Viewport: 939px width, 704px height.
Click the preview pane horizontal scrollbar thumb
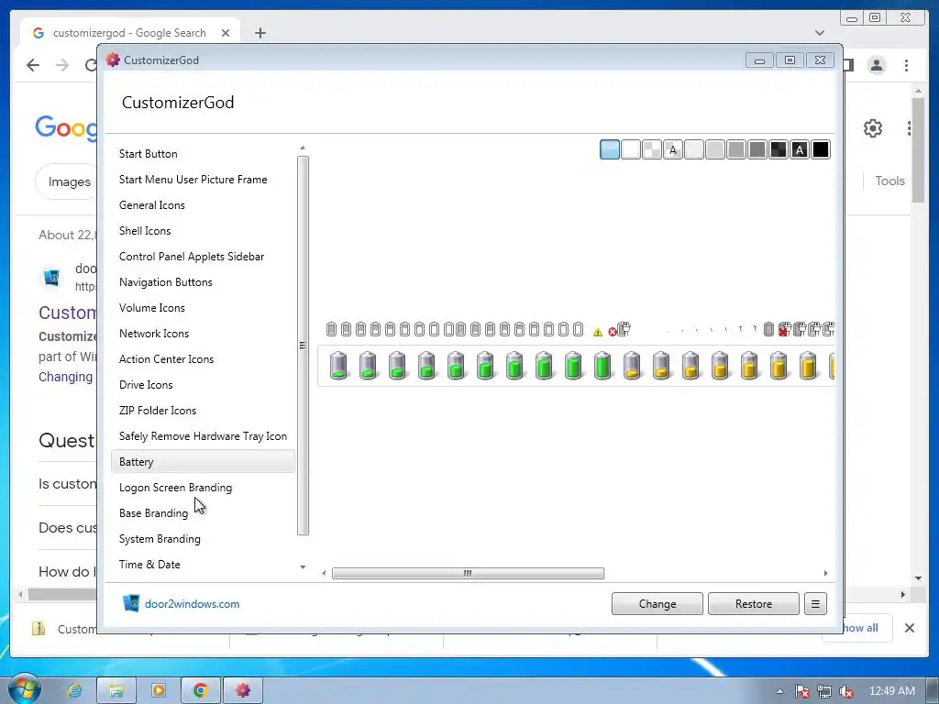coord(468,574)
